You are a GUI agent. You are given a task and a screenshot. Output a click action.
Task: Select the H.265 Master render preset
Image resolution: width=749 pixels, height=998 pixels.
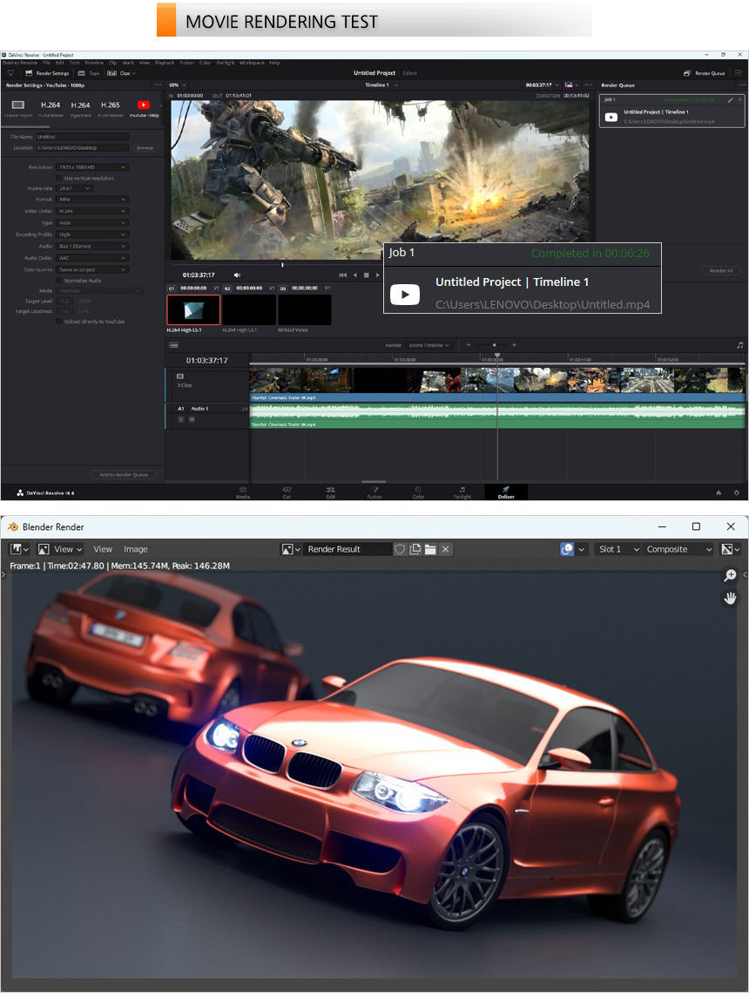[x=110, y=108]
